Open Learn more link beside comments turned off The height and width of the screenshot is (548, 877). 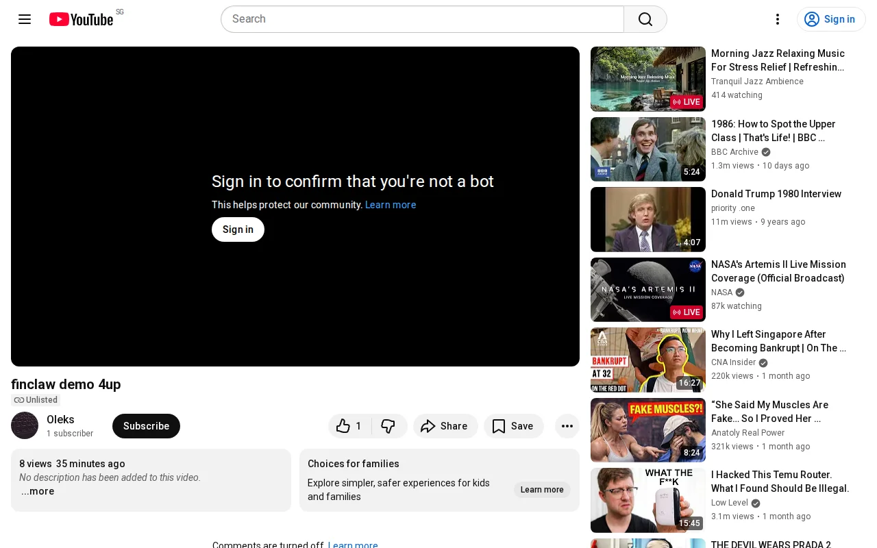click(x=353, y=545)
